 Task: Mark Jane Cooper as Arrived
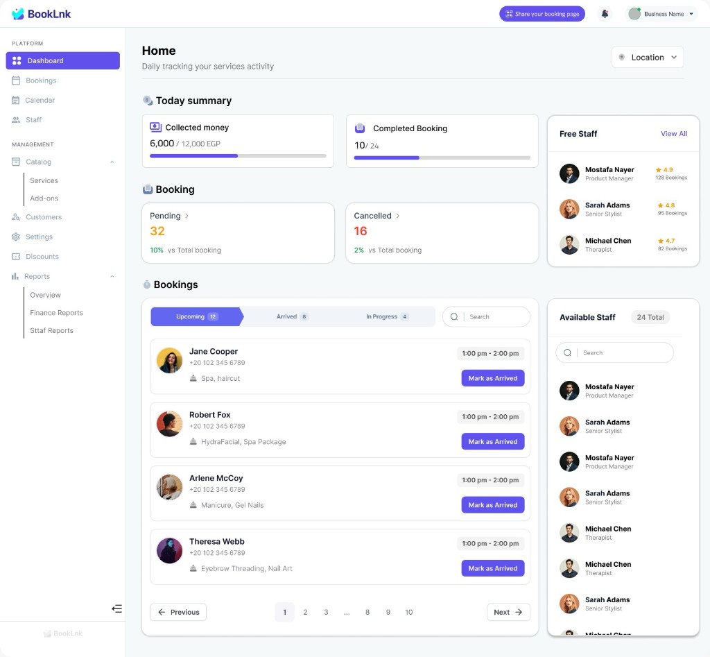point(493,378)
